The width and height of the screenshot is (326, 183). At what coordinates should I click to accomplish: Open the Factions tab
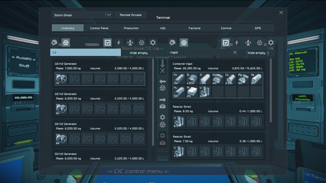[195, 28]
